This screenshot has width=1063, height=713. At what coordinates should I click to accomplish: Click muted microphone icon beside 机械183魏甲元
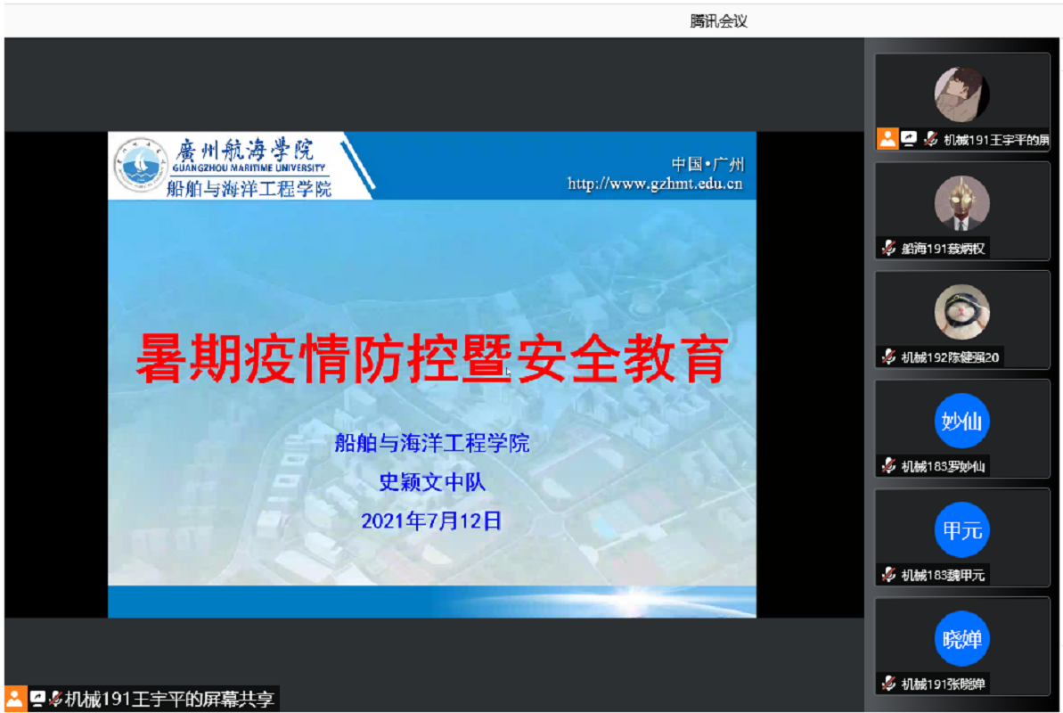888,575
